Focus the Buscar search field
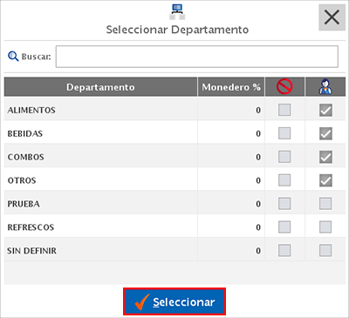 pyautogui.click(x=197, y=57)
